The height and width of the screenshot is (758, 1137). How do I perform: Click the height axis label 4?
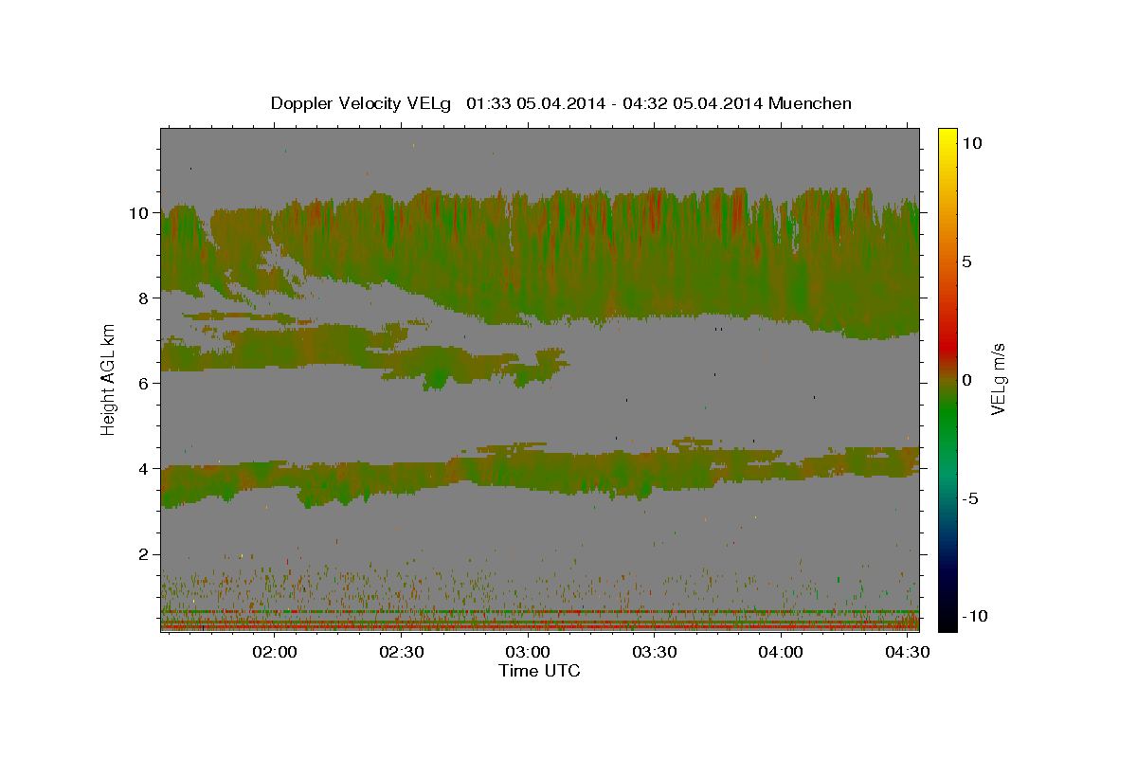pos(146,469)
